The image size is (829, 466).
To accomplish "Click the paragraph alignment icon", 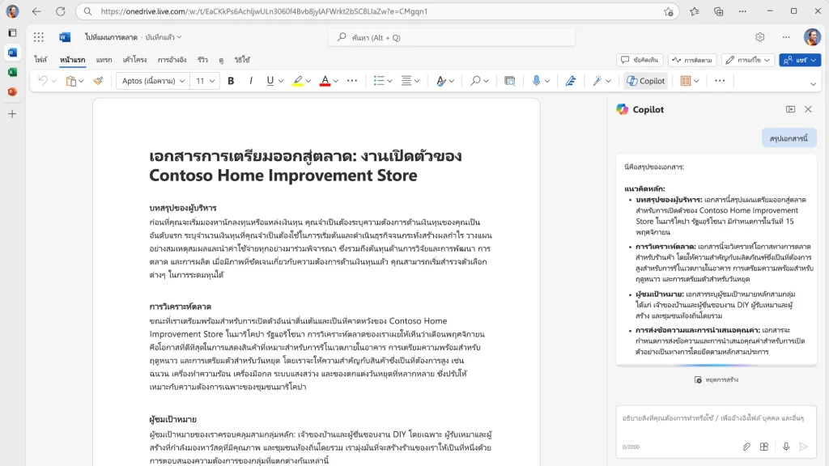I will click(x=406, y=81).
